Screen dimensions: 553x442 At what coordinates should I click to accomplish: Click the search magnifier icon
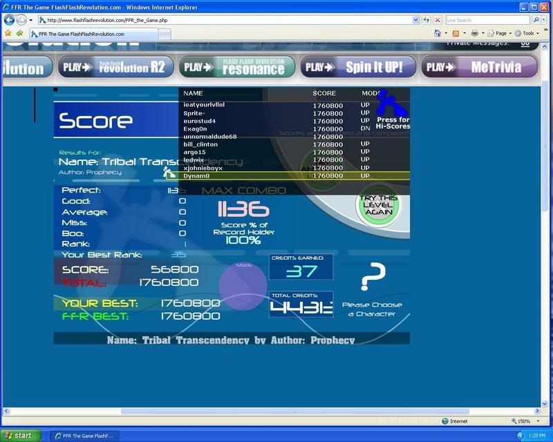click(535, 20)
